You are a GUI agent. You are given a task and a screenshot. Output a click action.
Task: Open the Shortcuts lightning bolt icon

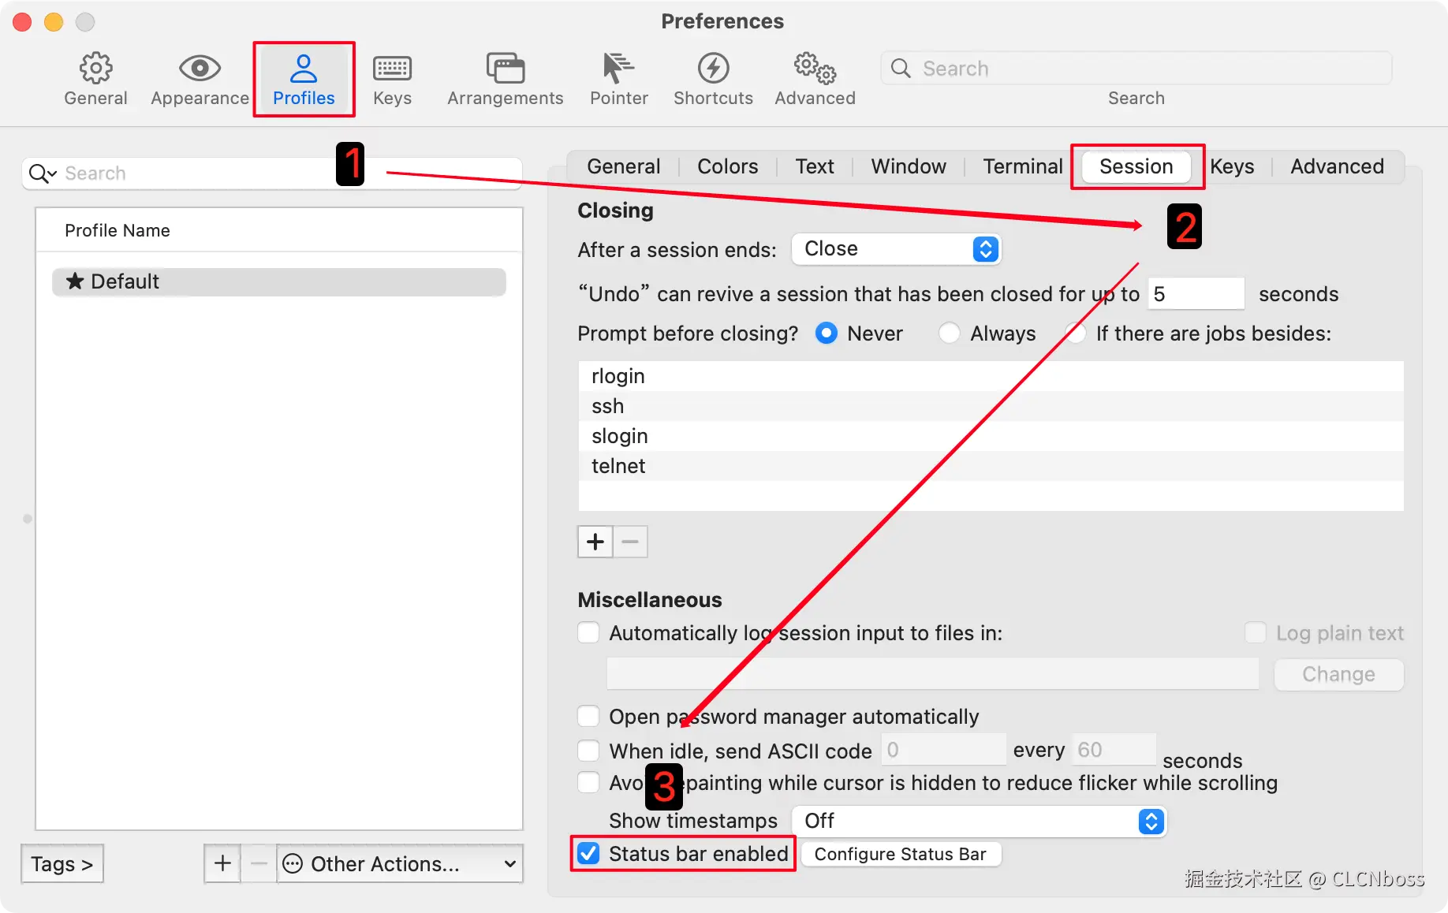713,69
